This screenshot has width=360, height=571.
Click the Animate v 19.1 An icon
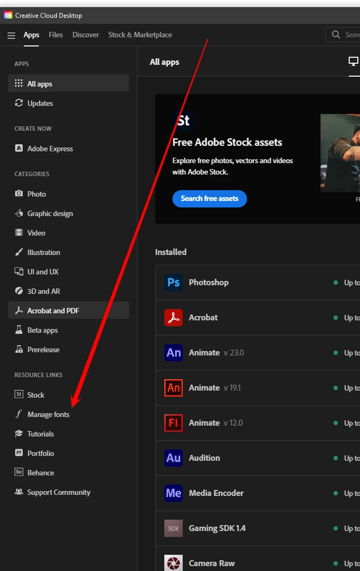[174, 387]
